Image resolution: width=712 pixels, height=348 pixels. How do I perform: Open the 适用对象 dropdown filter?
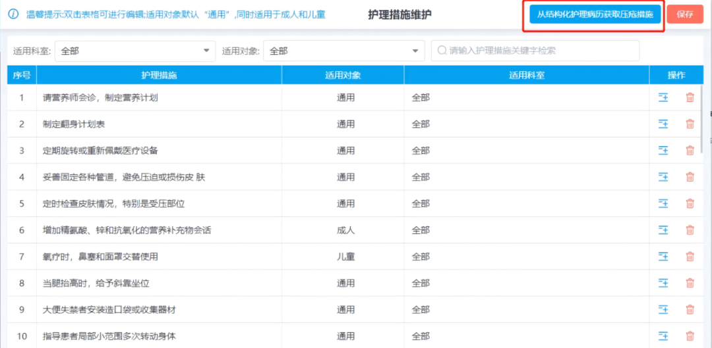[x=343, y=51]
